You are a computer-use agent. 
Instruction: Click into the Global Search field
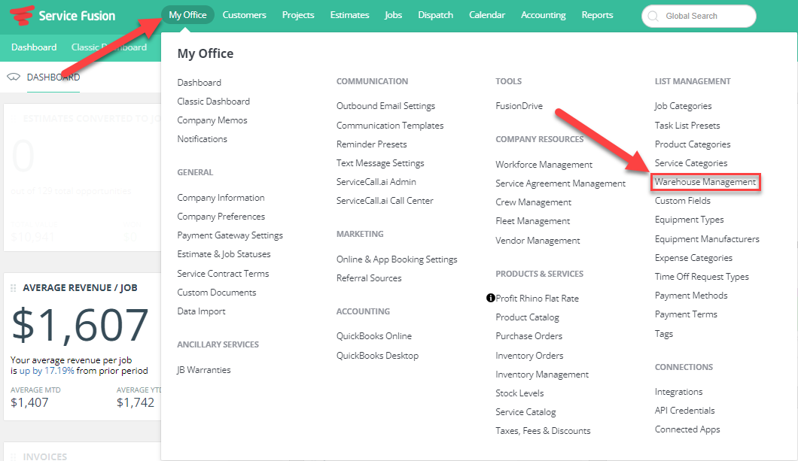click(x=699, y=17)
